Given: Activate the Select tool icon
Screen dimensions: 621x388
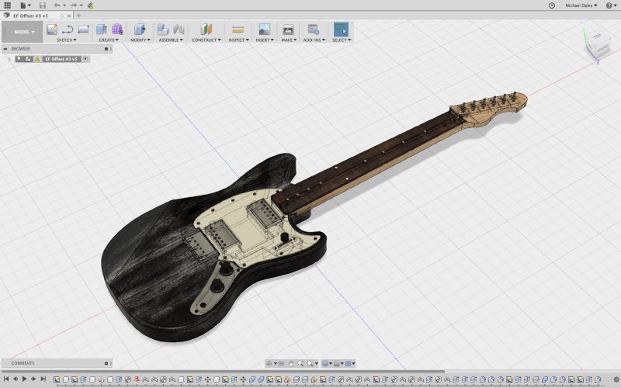Looking at the screenshot, I should click(x=341, y=29).
